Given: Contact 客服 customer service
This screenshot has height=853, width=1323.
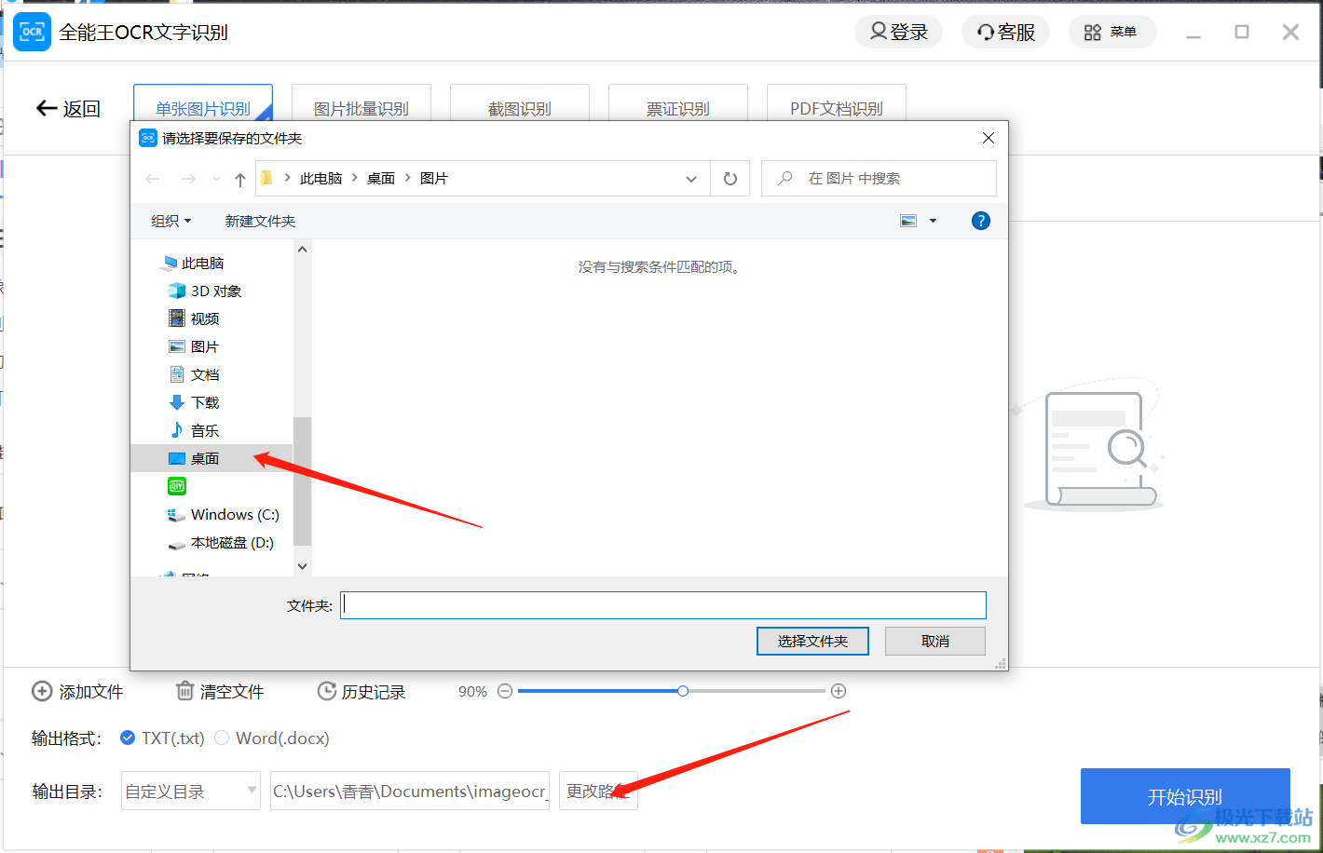Looking at the screenshot, I should 1006,32.
